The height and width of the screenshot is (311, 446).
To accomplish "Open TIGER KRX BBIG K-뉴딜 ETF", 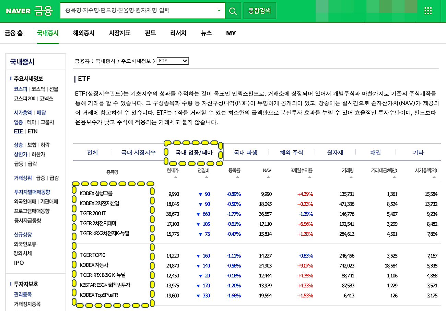I will point(103,275).
